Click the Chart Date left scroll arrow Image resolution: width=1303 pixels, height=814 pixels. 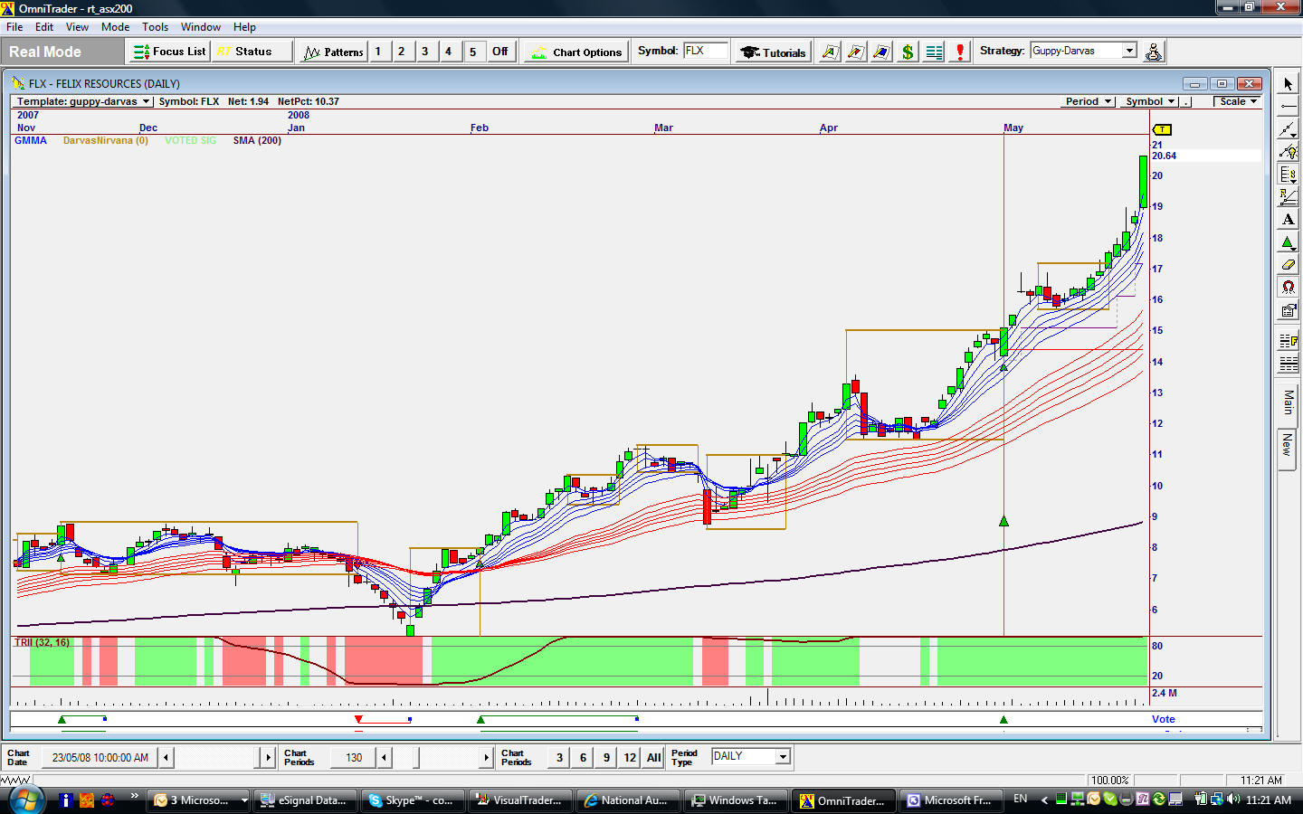coord(166,757)
